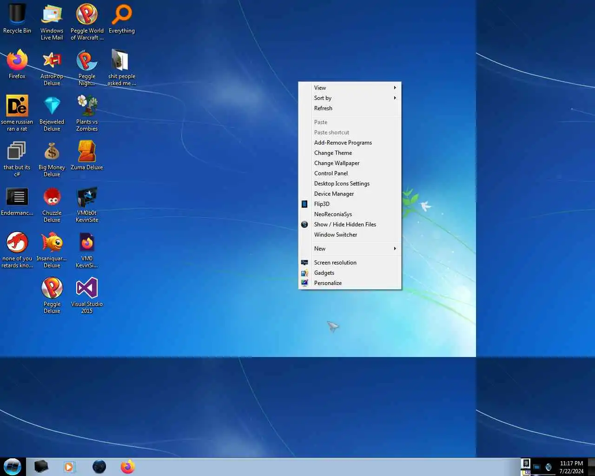Select the VM0 KevinSi... Firefox file icon
595x476 pixels.
tap(87, 250)
